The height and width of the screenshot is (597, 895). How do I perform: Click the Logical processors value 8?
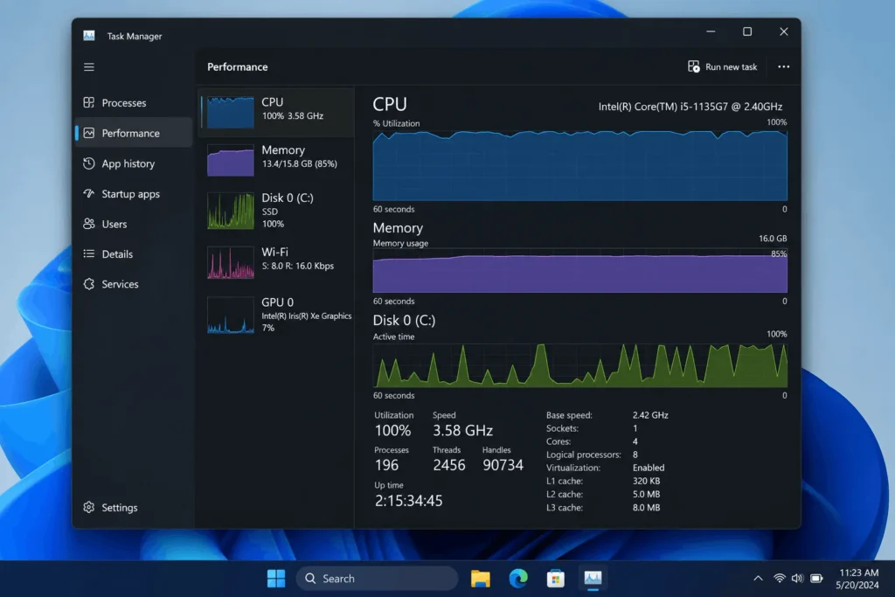635,455
